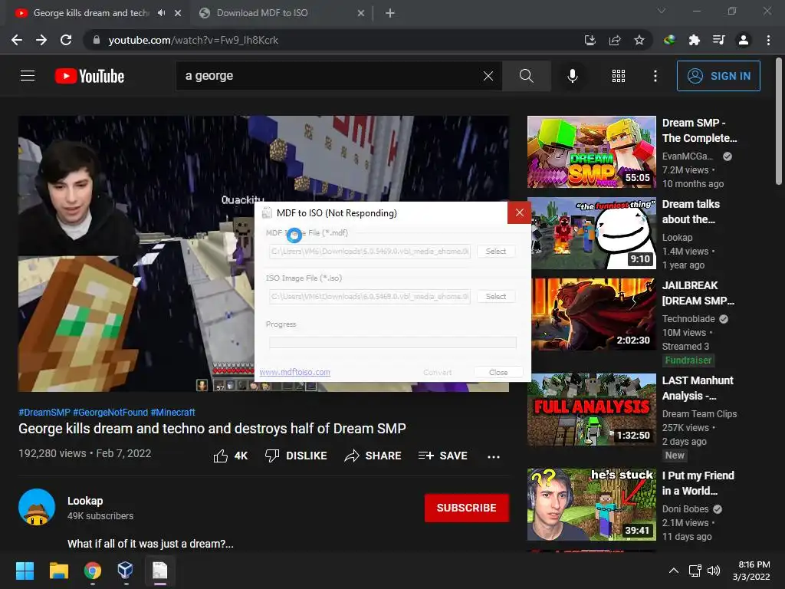Go to the YouTube home logo
Image resolution: width=785 pixels, height=589 pixels.
coord(90,76)
